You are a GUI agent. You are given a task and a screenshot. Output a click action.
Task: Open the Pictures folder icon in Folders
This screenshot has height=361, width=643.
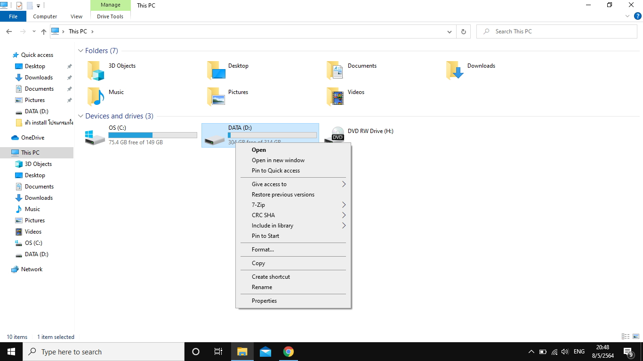[x=217, y=97]
